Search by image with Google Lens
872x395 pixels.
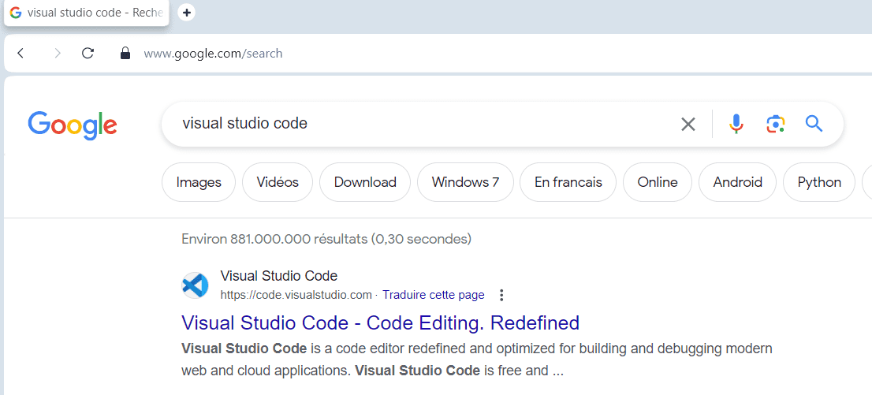pos(775,124)
